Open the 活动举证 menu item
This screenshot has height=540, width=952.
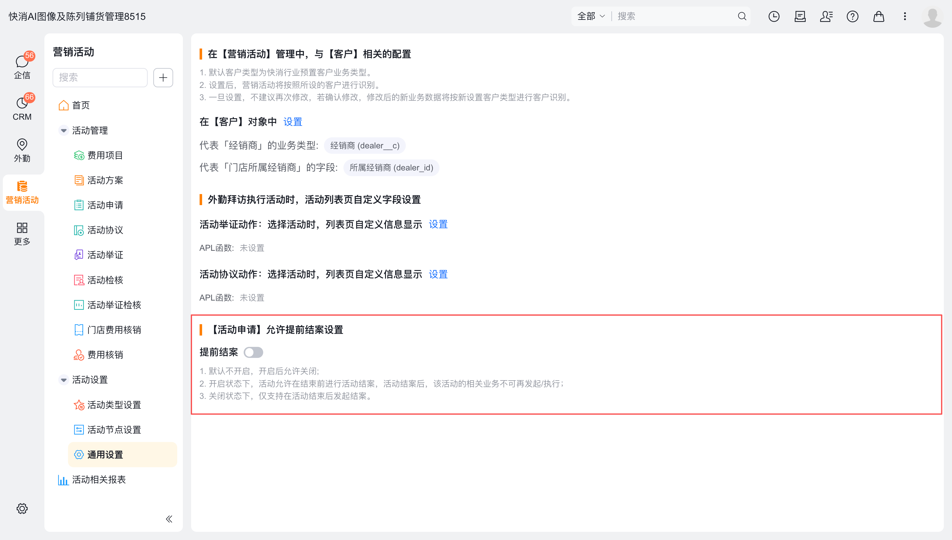[99, 255]
